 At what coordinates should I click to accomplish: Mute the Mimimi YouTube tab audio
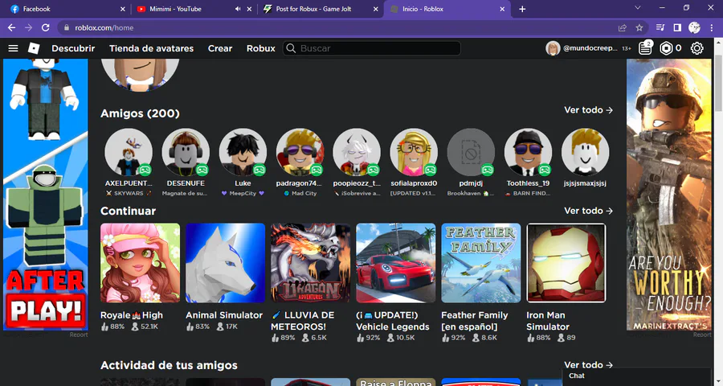238,9
